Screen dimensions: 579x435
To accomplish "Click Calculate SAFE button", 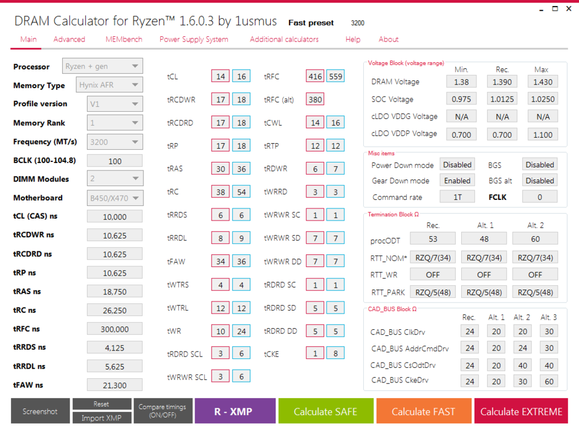I will coord(326,411).
